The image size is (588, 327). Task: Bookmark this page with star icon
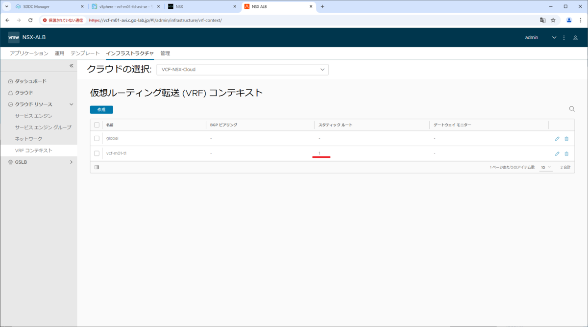coord(553,20)
